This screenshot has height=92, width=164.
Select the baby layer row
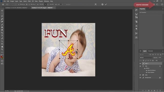click(x=151, y=75)
